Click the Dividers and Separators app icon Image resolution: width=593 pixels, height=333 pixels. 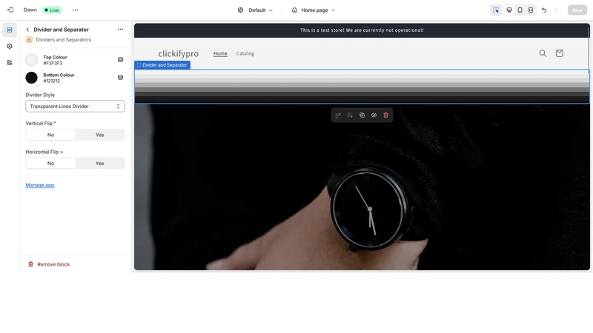[x=29, y=40]
